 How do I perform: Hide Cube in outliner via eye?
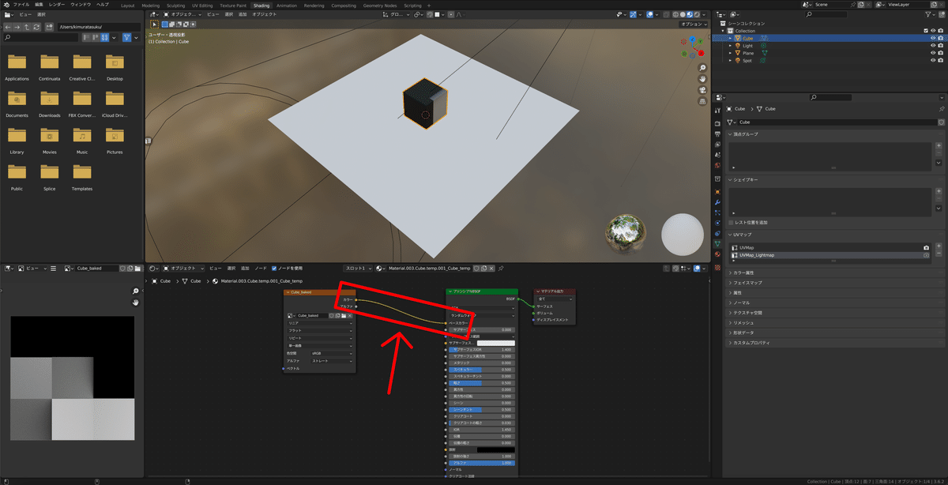933,38
